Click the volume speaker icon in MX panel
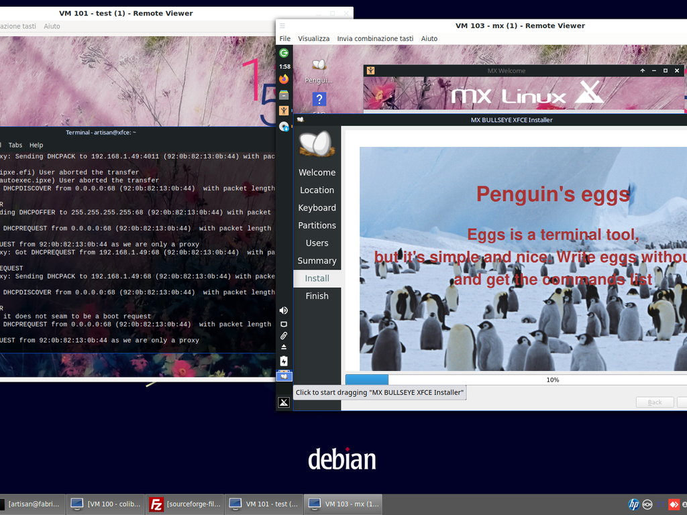This screenshot has height=515, width=687. point(284,310)
